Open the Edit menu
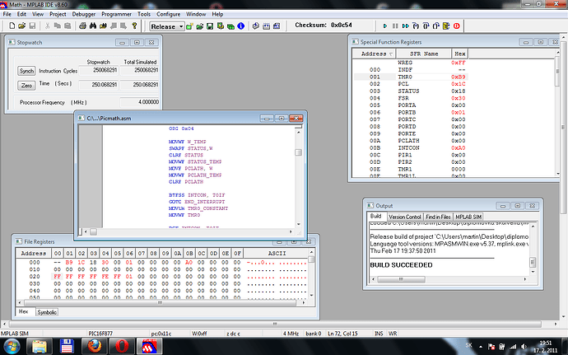This screenshot has width=568, height=355. (x=21, y=14)
